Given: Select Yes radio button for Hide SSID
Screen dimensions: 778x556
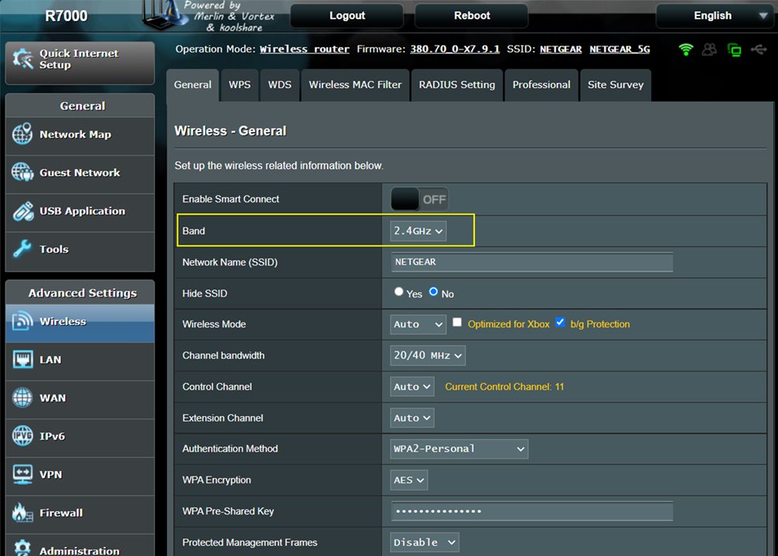Looking at the screenshot, I should click(x=399, y=293).
